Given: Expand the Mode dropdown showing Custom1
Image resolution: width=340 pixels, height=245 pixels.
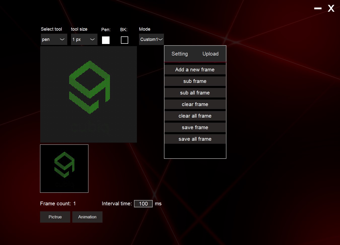Looking at the screenshot, I should pyautogui.click(x=151, y=39).
